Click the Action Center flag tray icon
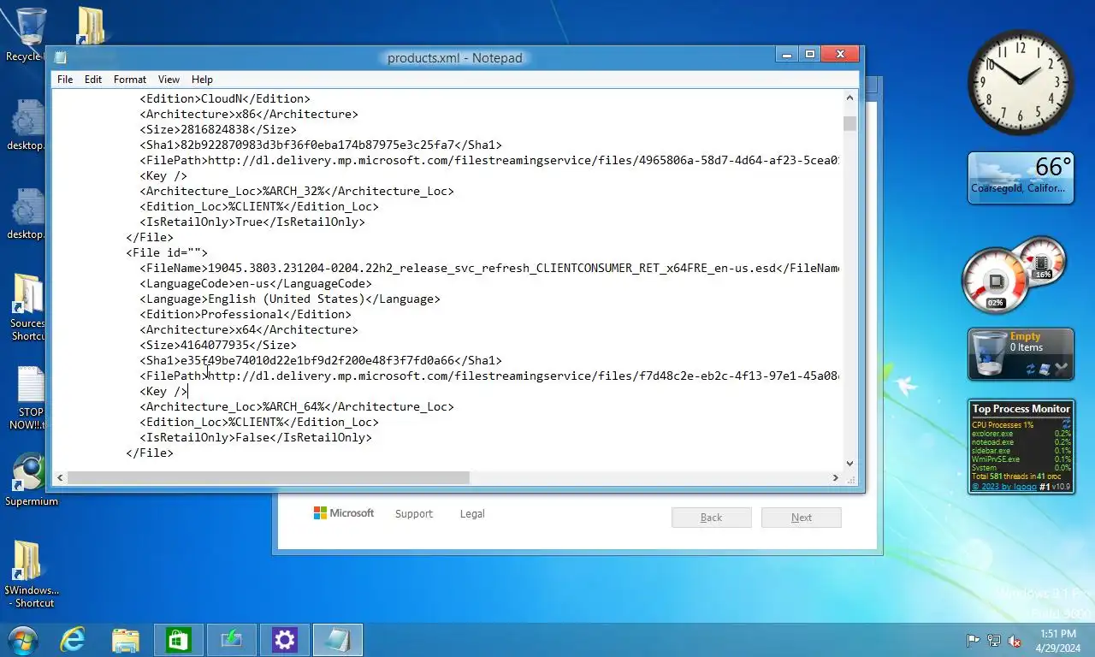 (973, 640)
